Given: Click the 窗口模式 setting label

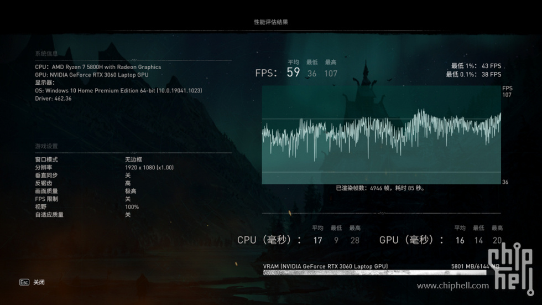Looking at the screenshot, I should (x=46, y=159).
